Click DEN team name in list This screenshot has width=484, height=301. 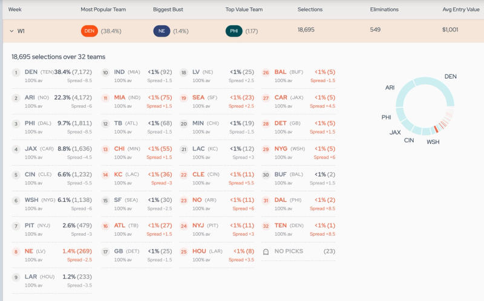click(31, 72)
